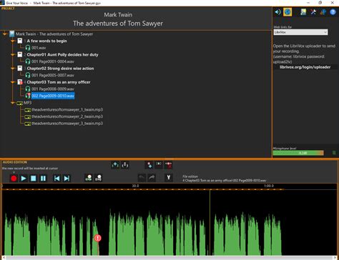Start playback with the Play button
Screen dimensions: 339x260
[24, 179]
